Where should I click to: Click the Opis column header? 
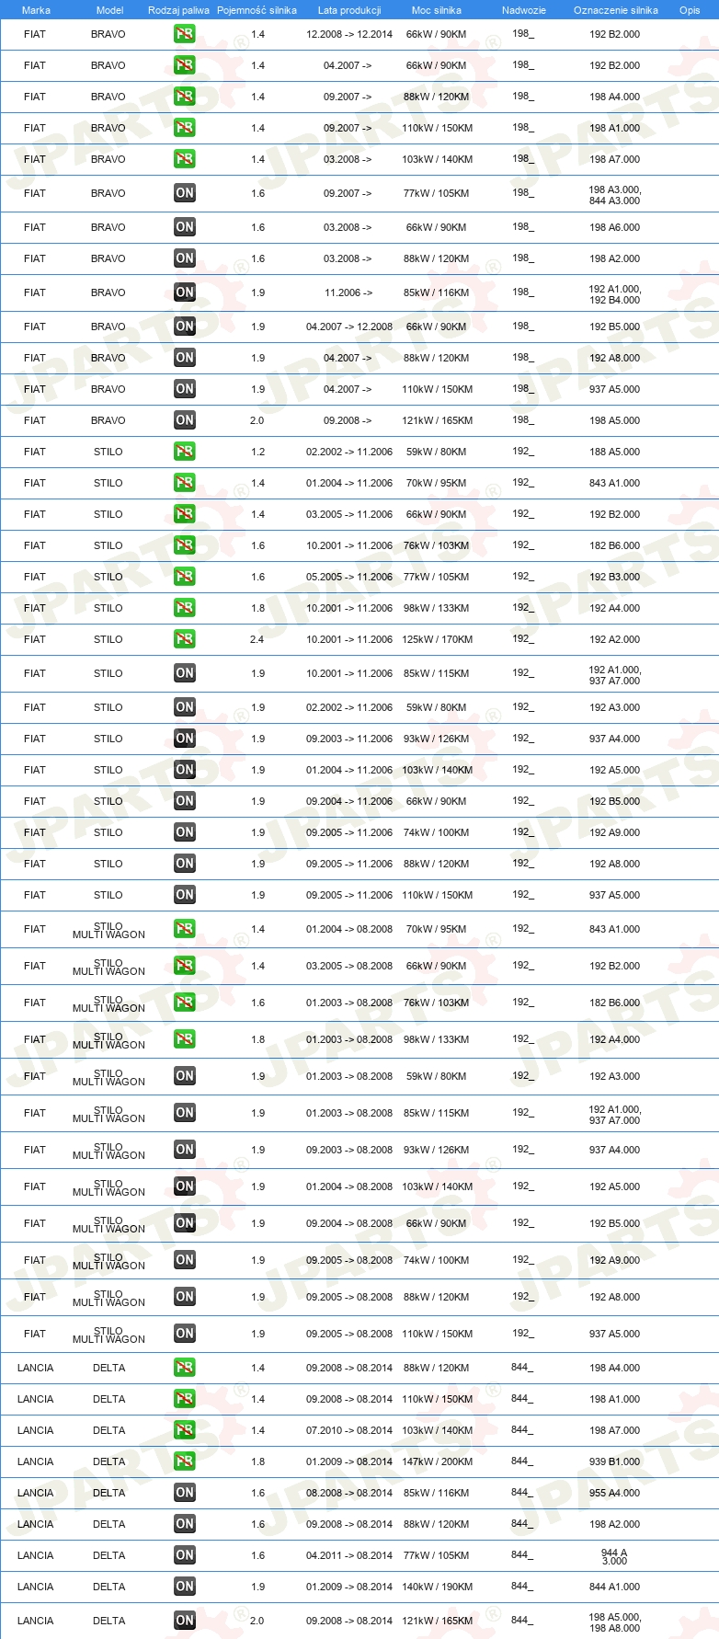[690, 10]
